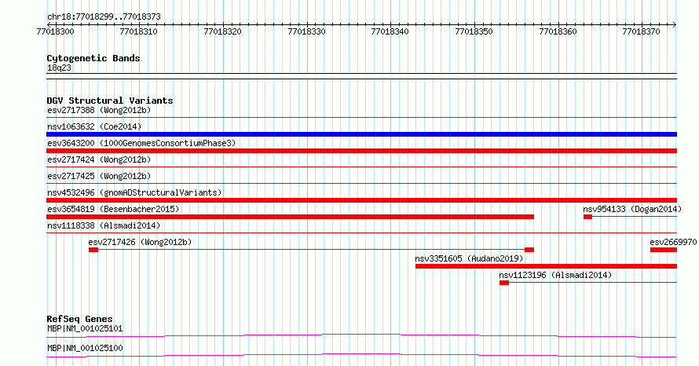Click the 77018370 ruler coordinate

click(x=642, y=31)
